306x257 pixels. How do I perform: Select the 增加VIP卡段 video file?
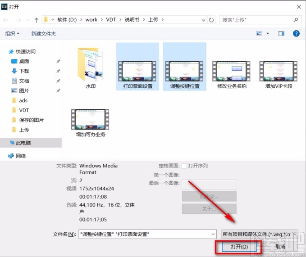click(x=279, y=74)
